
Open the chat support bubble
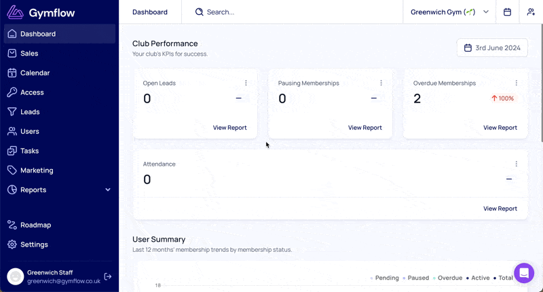pyautogui.click(x=524, y=273)
